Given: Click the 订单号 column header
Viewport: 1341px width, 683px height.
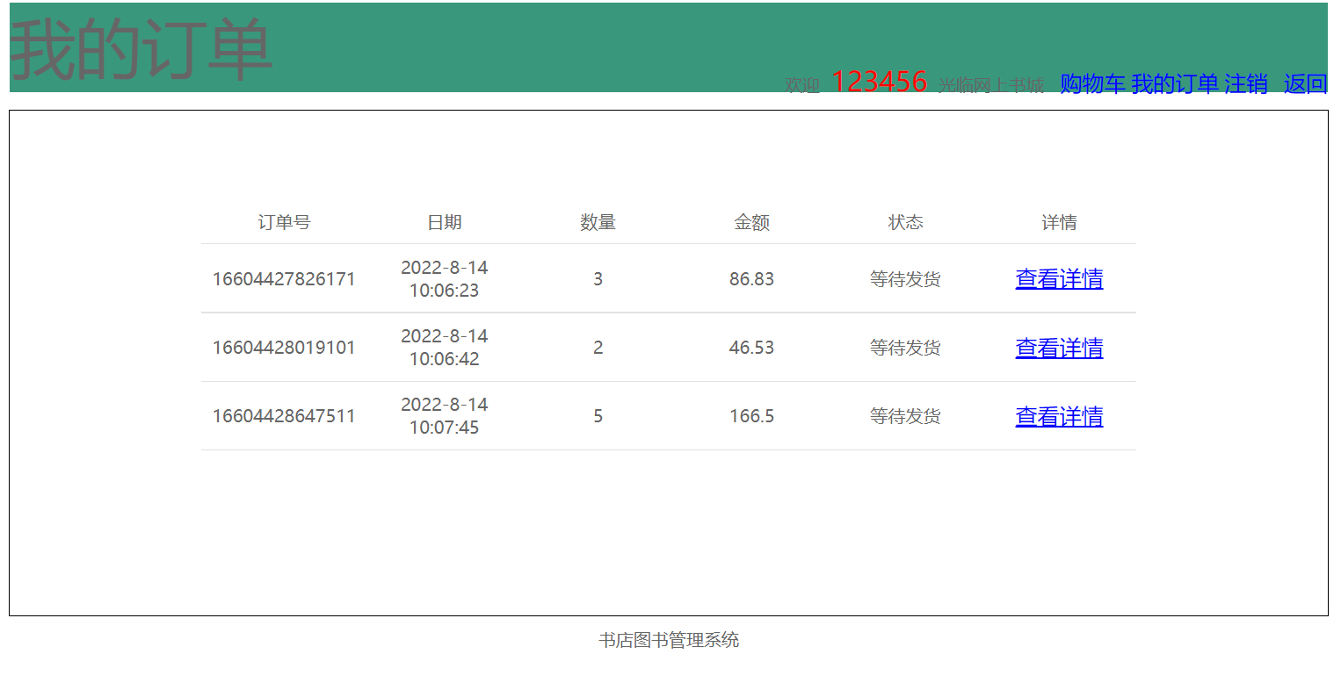Looking at the screenshot, I should click(x=282, y=222).
